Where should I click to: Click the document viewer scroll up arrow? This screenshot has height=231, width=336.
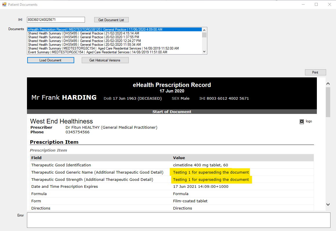328,84
